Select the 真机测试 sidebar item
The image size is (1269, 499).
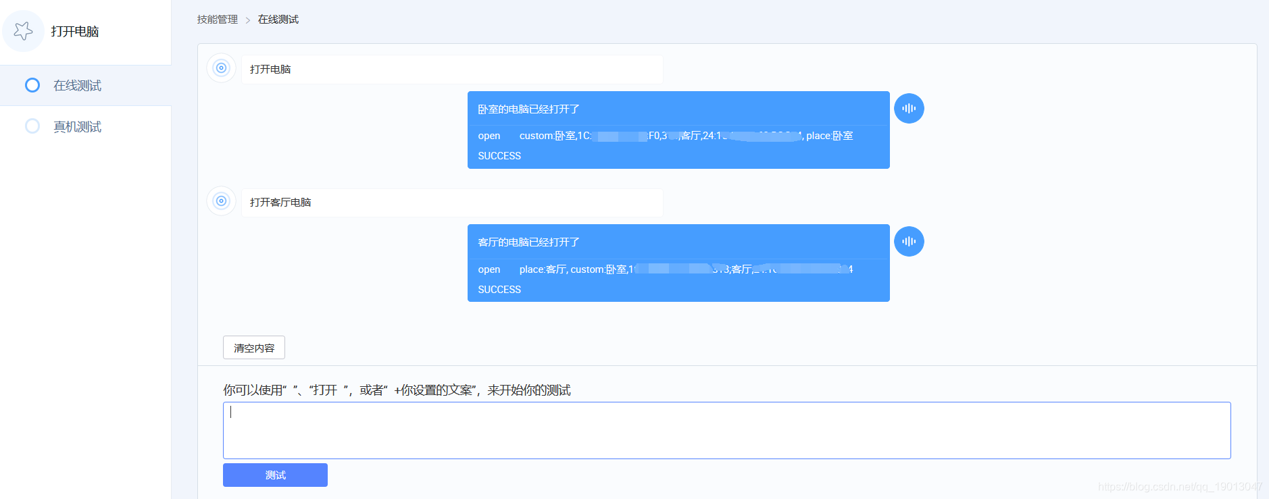[x=85, y=126]
